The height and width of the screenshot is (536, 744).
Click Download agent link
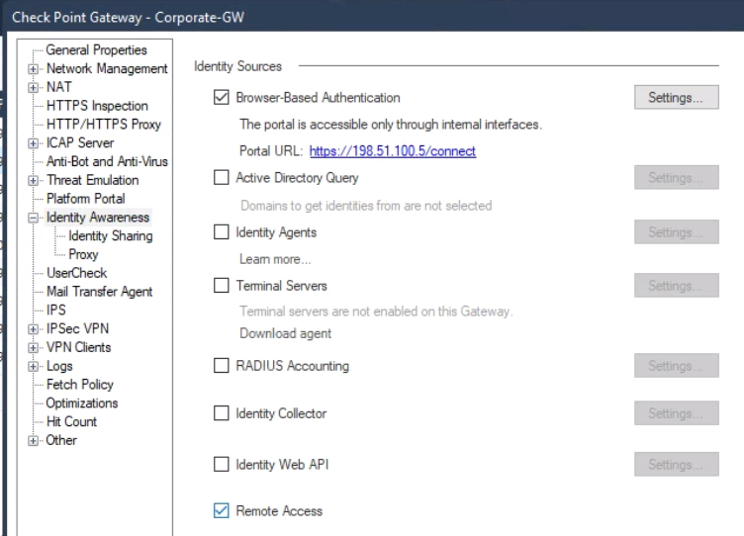[285, 333]
